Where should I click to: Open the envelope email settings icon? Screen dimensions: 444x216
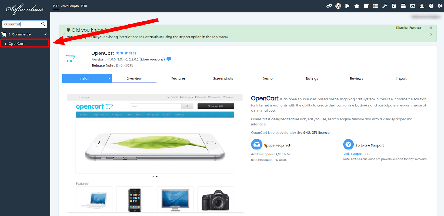[x=413, y=6]
